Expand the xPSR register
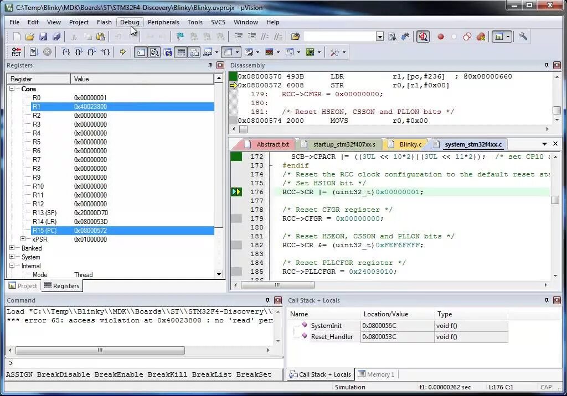The width and height of the screenshot is (567, 396). [x=23, y=239]
